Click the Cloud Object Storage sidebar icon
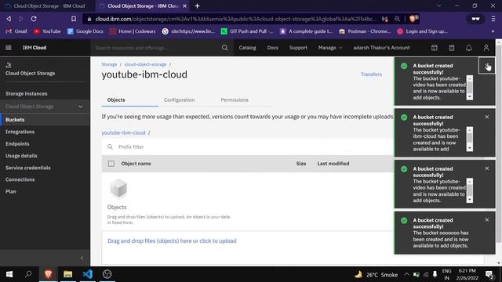The image size is (502, 282). coord(9,65)
